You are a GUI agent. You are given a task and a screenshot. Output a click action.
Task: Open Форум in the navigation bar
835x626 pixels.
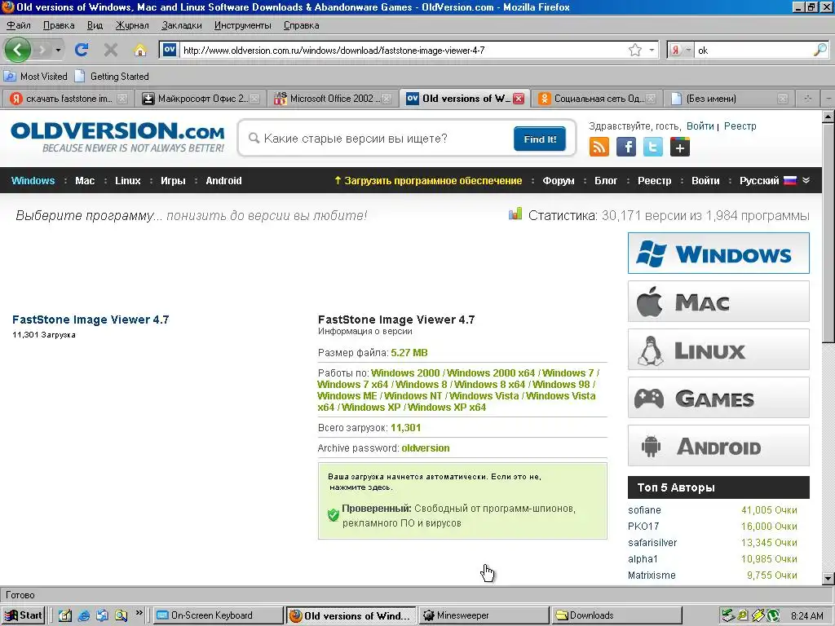(x=558, y=180)
